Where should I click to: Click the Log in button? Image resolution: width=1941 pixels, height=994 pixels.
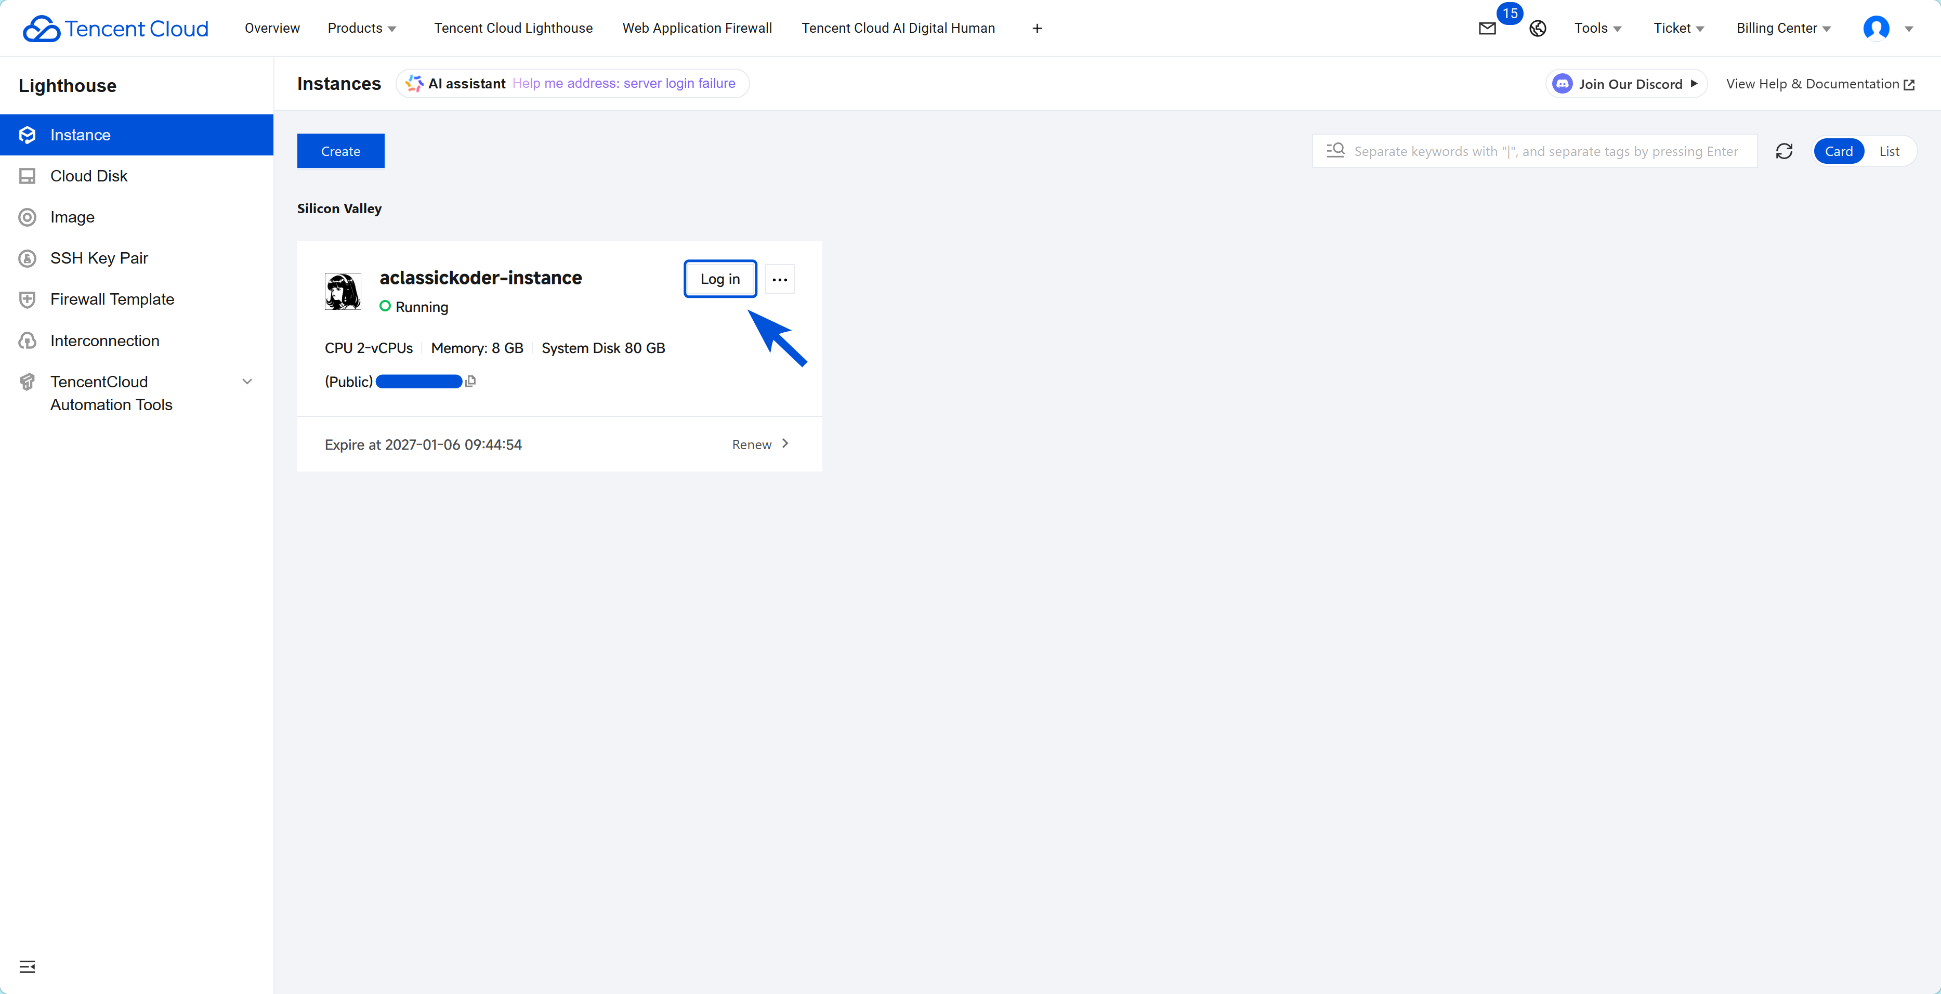click(720, 279)
